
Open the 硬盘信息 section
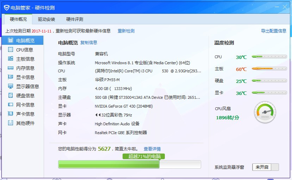(x=22, y=95)
